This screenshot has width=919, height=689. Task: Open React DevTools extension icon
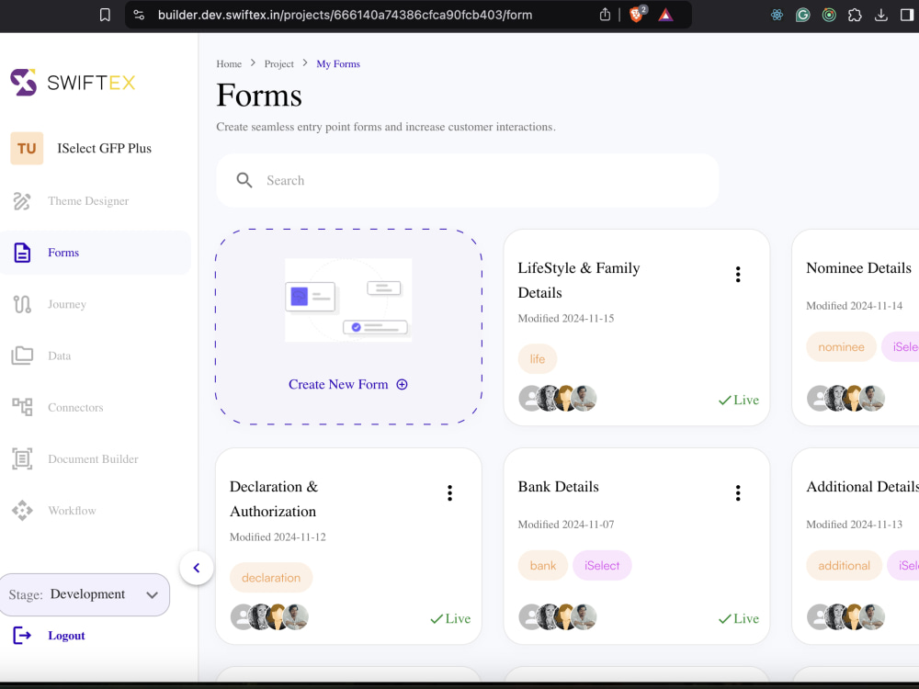(777, 16)
